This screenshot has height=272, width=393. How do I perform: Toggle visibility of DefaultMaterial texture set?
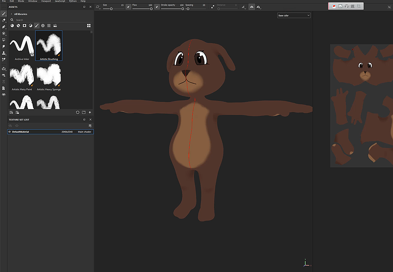pos(10,132)
